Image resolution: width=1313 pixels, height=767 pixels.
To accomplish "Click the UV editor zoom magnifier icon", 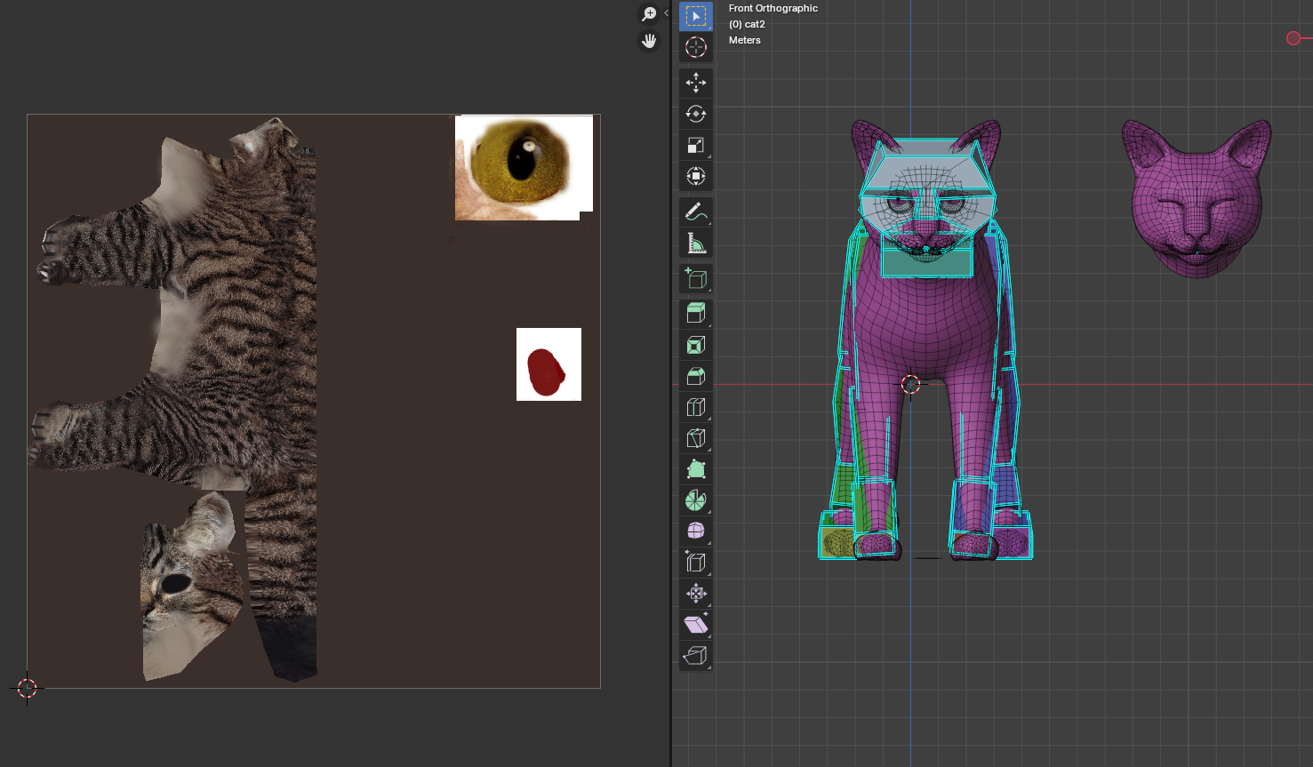I will [x=649, y=14].
